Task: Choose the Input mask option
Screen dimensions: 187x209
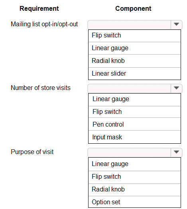Action: [134, 137]
